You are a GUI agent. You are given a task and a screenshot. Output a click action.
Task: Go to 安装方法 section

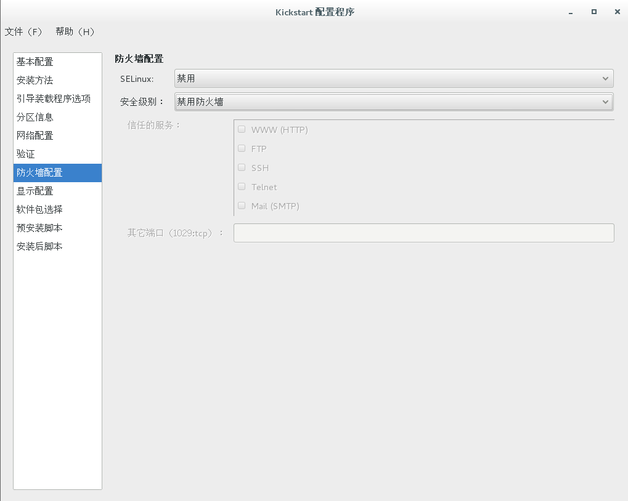58,80
